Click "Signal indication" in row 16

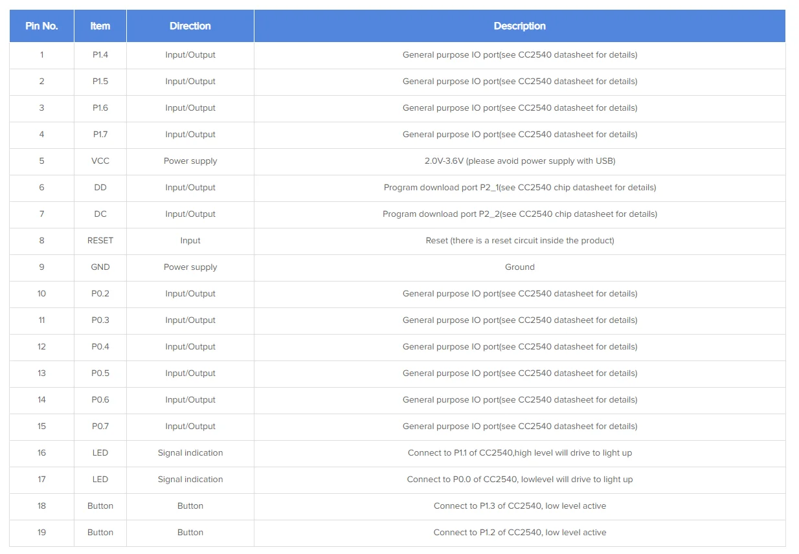tap(190, 453)
